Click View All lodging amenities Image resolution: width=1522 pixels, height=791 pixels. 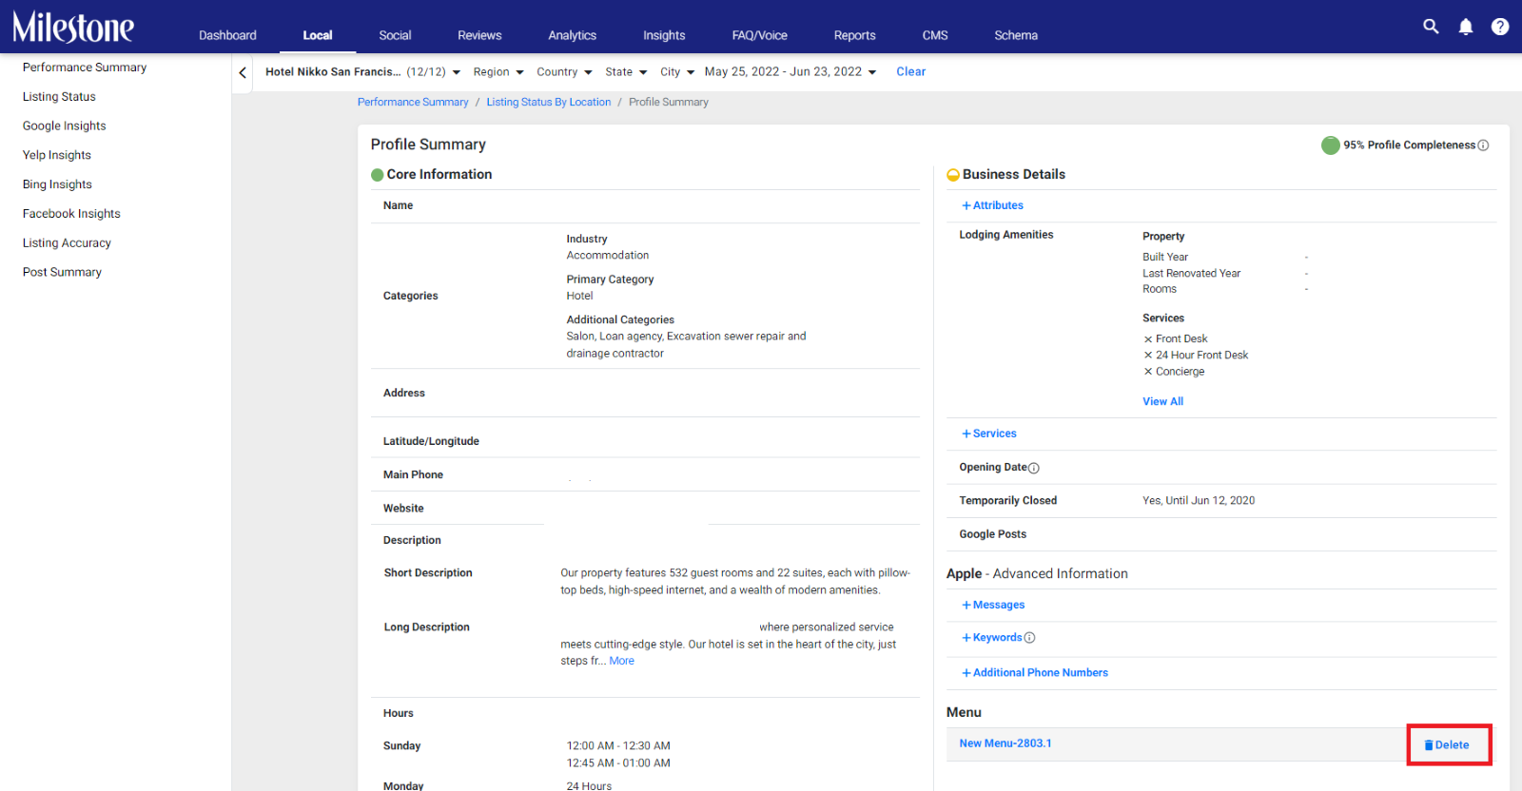click(1162, 402)
